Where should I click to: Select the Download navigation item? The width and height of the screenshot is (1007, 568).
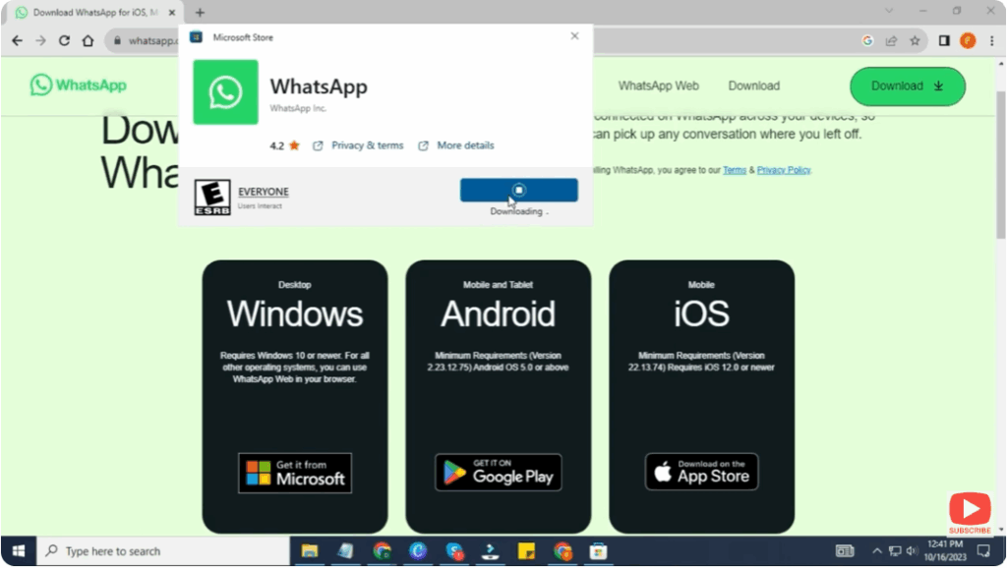tap(753, 85)
